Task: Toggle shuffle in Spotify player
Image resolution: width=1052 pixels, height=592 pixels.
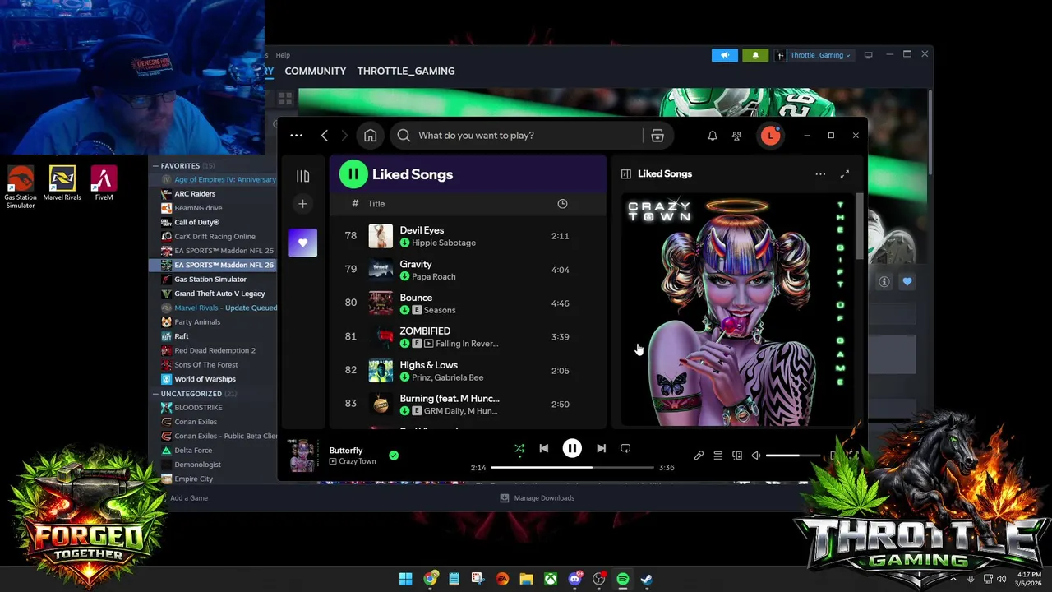Action: (519, 448)
